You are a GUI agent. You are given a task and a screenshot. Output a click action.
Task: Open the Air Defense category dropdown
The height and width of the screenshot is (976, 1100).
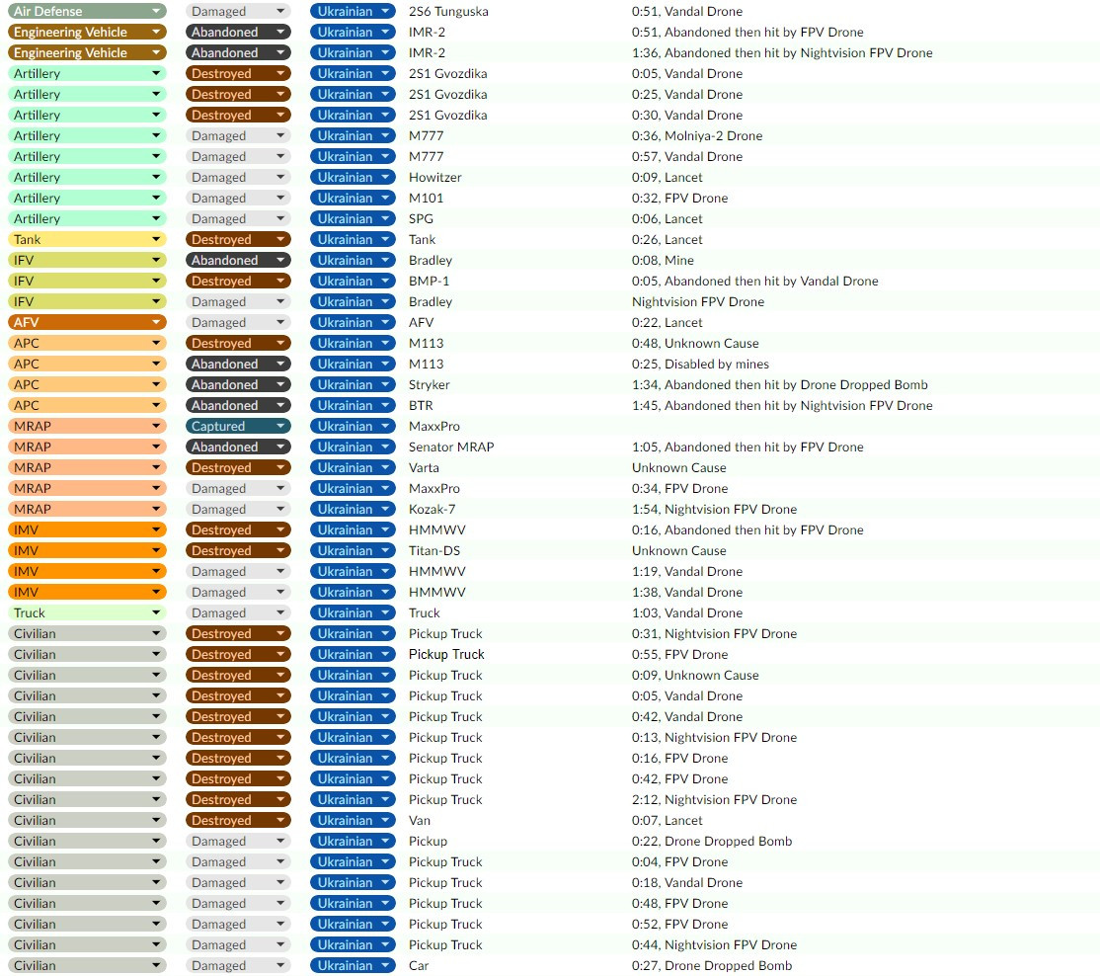coord(87,11)
